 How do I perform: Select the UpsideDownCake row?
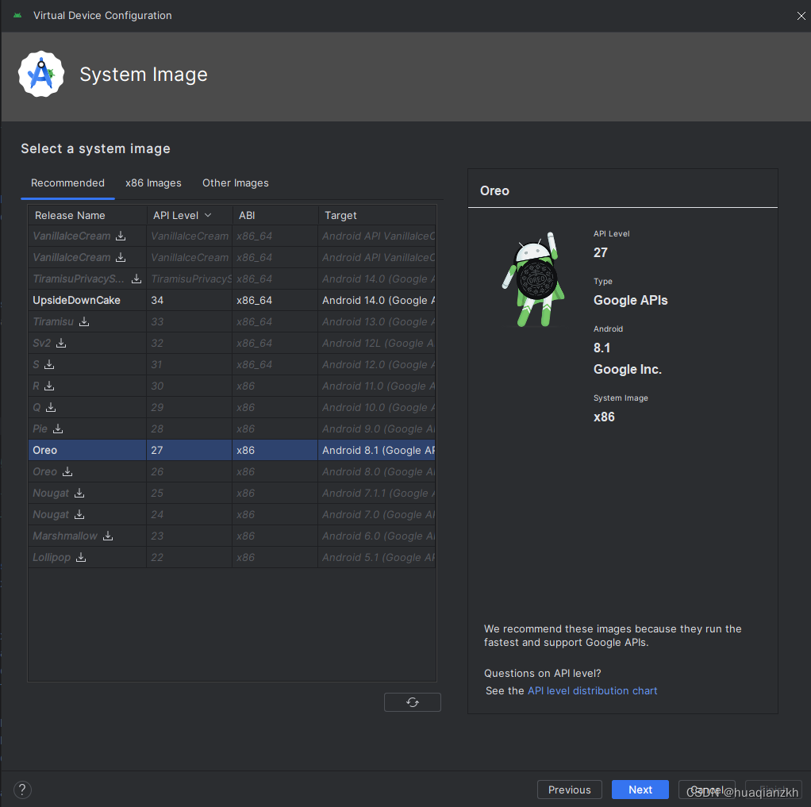click(x=233, y=301)
